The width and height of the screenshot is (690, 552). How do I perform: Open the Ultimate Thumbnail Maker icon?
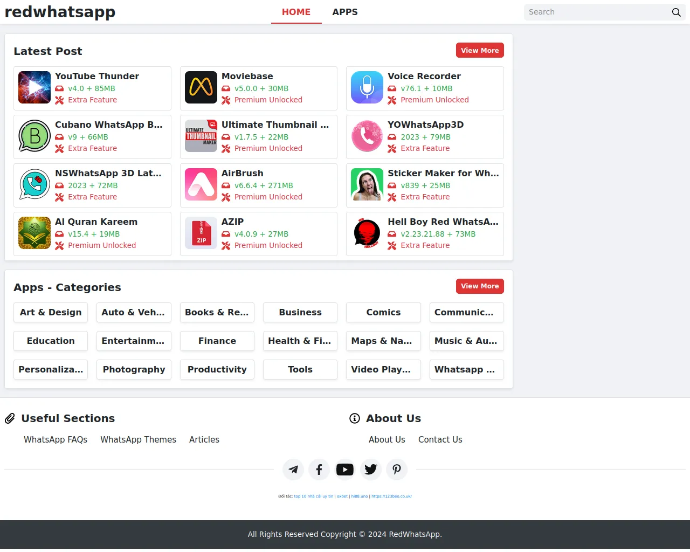pyautogui.click(x=201, y=136)
